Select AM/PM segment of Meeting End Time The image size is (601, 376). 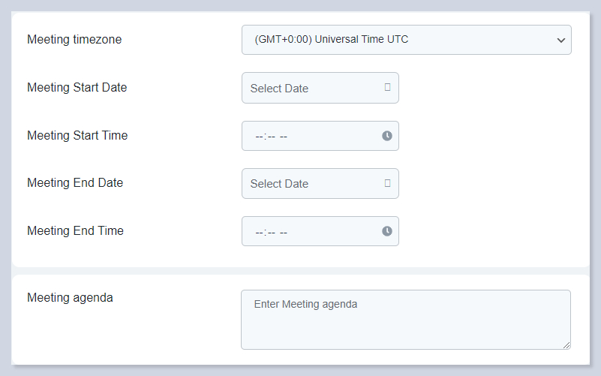284,232
